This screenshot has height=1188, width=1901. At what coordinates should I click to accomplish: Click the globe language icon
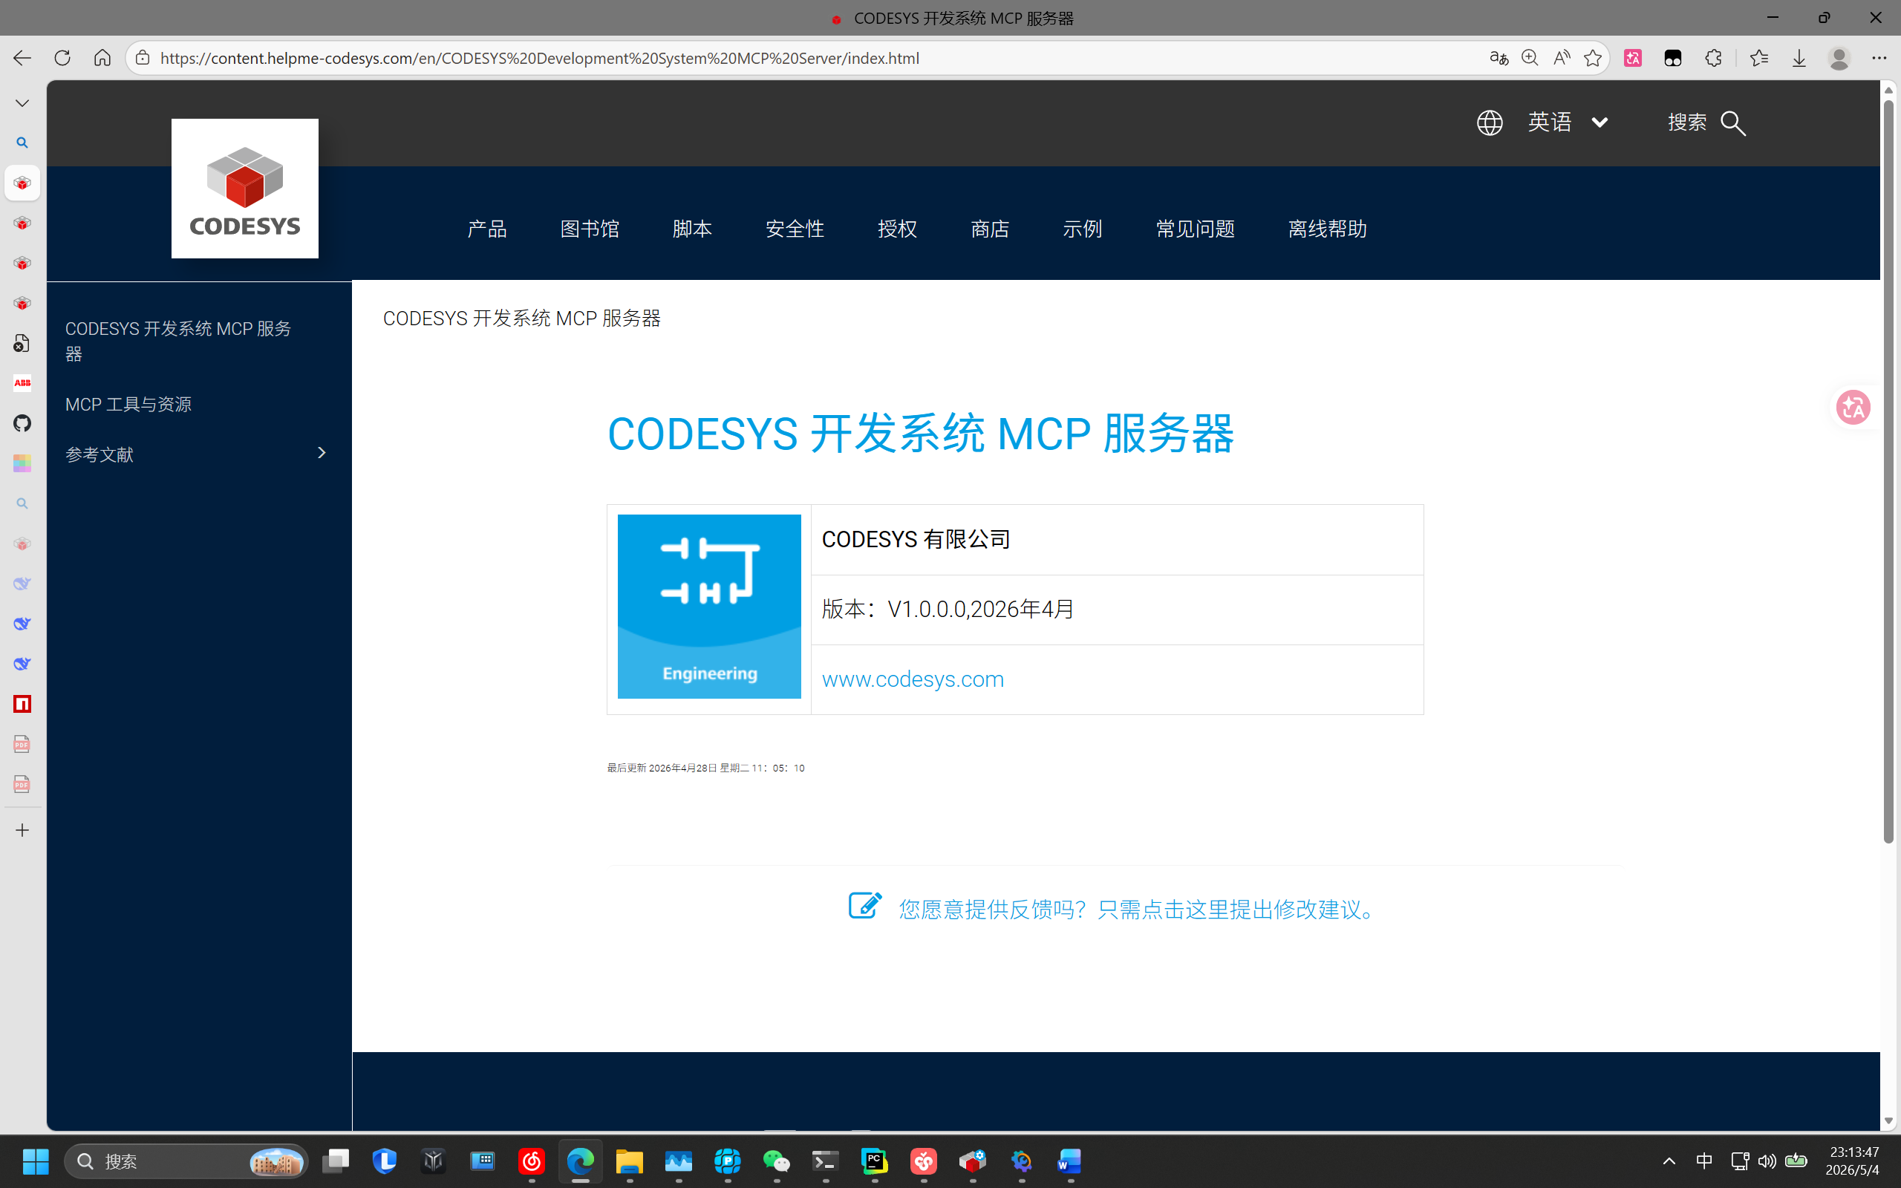click(1490, 123)
